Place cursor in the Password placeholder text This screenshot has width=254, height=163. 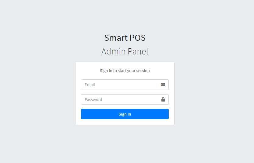click(93, 99)
